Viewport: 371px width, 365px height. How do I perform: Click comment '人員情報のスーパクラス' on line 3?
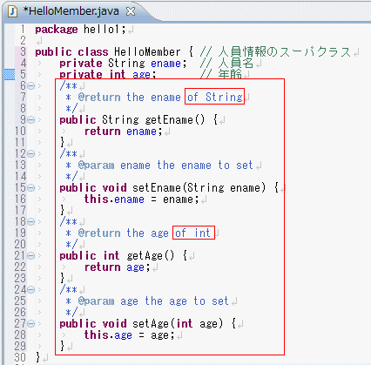click(285, 52)
